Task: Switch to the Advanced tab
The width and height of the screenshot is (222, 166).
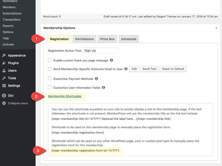Action: [x=129, y=39]
